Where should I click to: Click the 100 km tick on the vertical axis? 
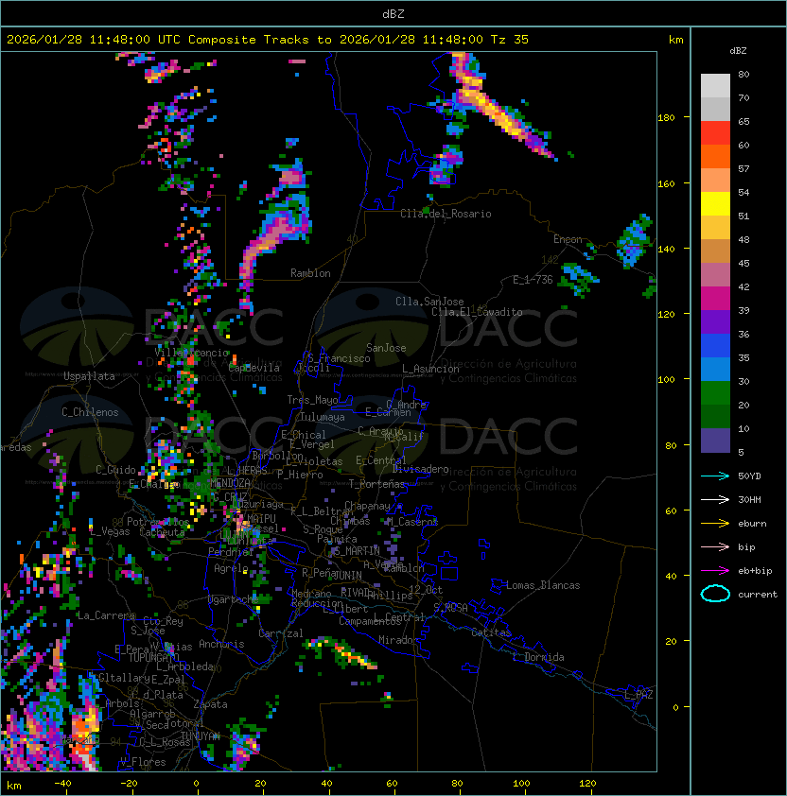pyautogui.click(x=666, y=380)
